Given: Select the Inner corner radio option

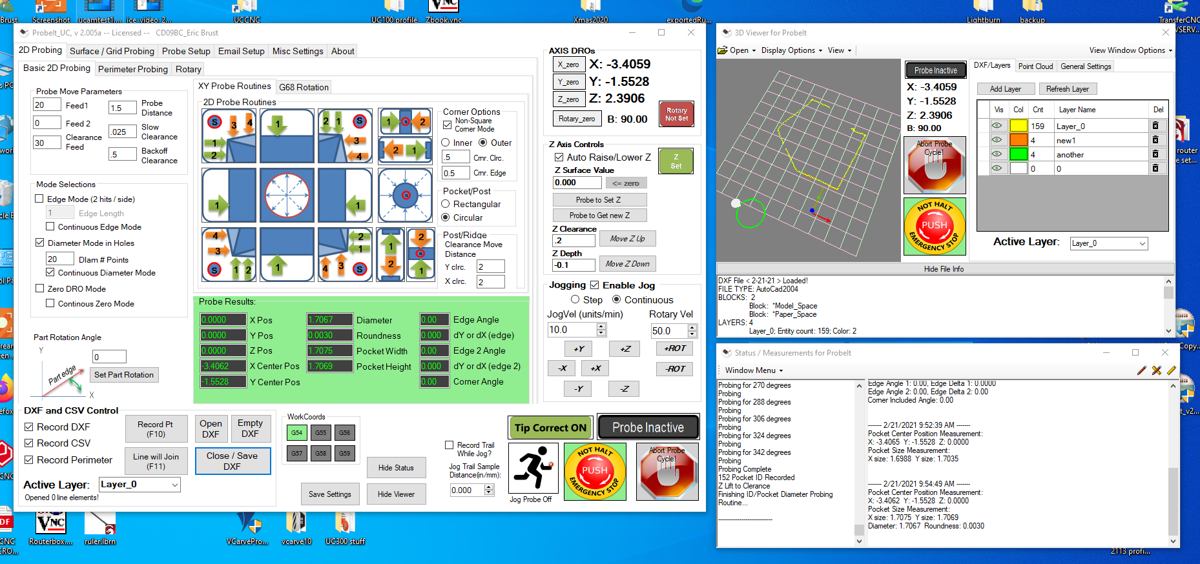Looking at the screenshot, I should point(446,143).
